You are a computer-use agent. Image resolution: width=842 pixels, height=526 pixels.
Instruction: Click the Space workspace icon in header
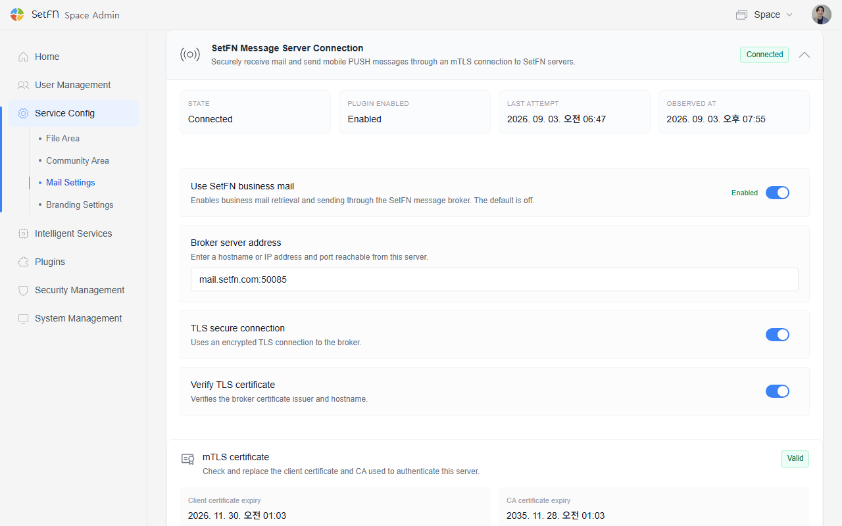742,14
